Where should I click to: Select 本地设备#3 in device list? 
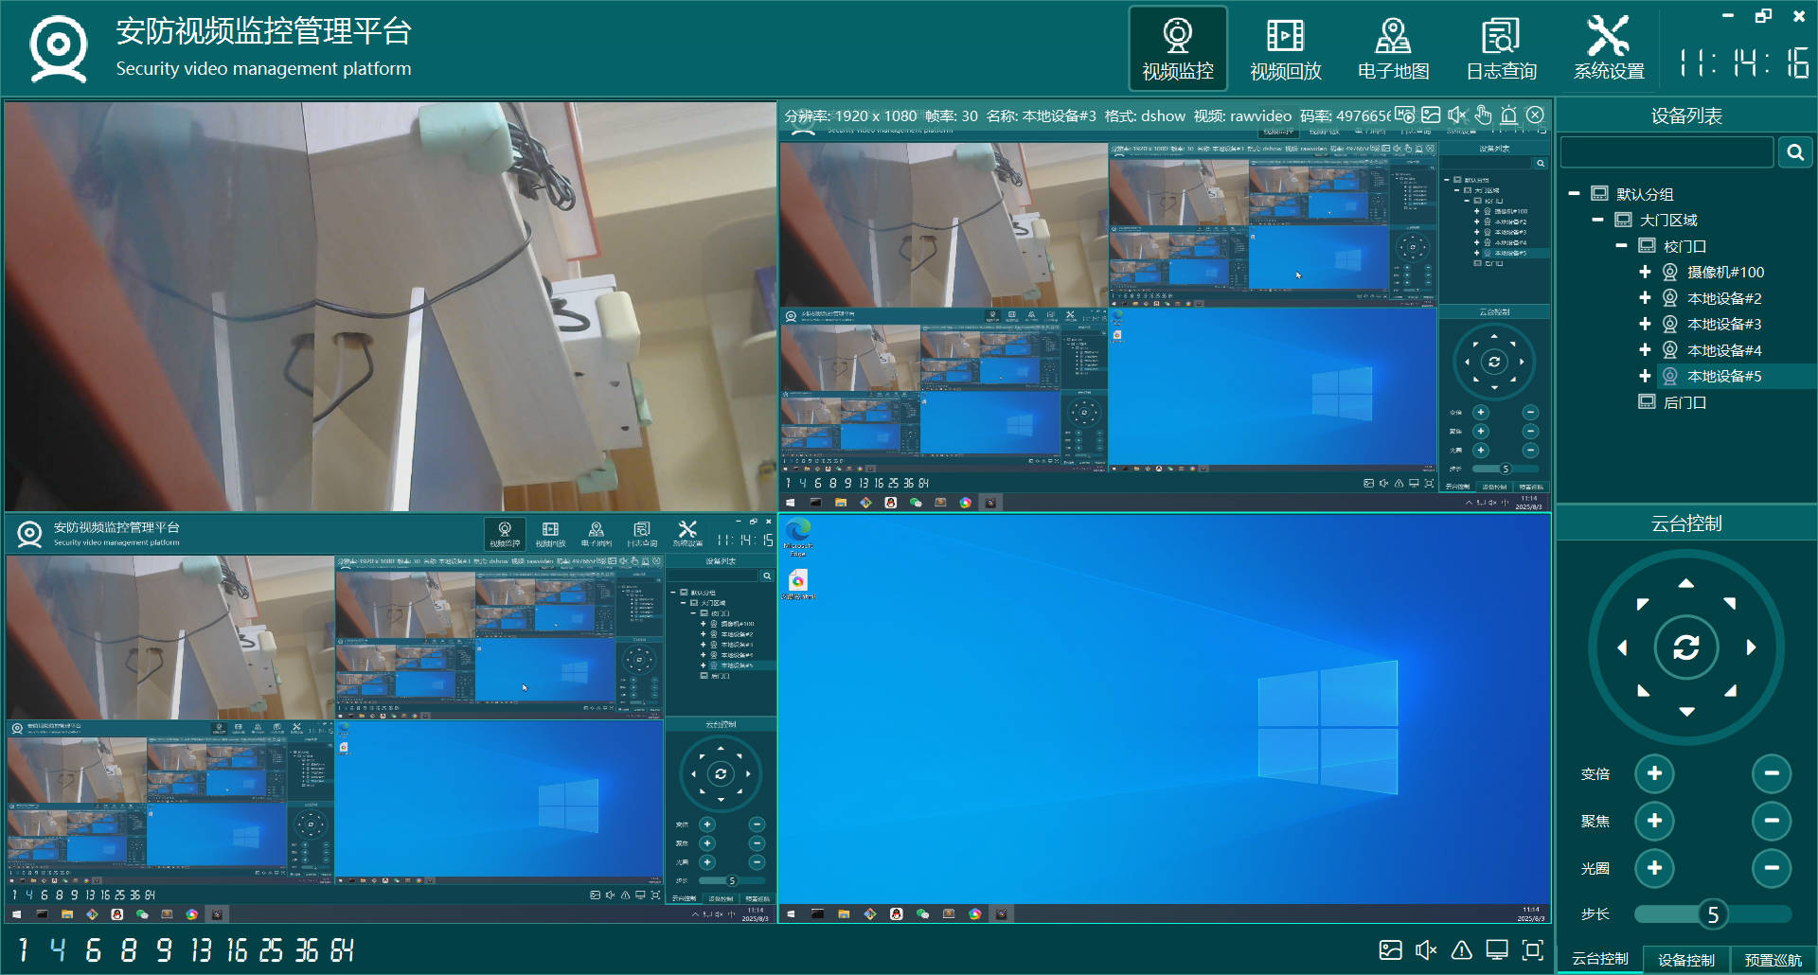click(1724, 324)
